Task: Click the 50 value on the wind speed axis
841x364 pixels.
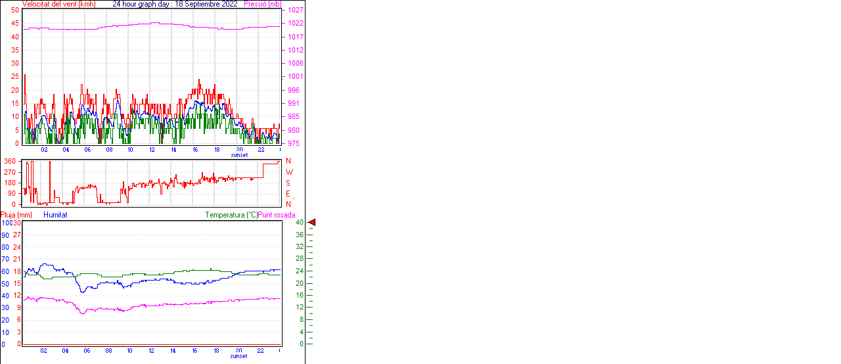Action: 14,11
